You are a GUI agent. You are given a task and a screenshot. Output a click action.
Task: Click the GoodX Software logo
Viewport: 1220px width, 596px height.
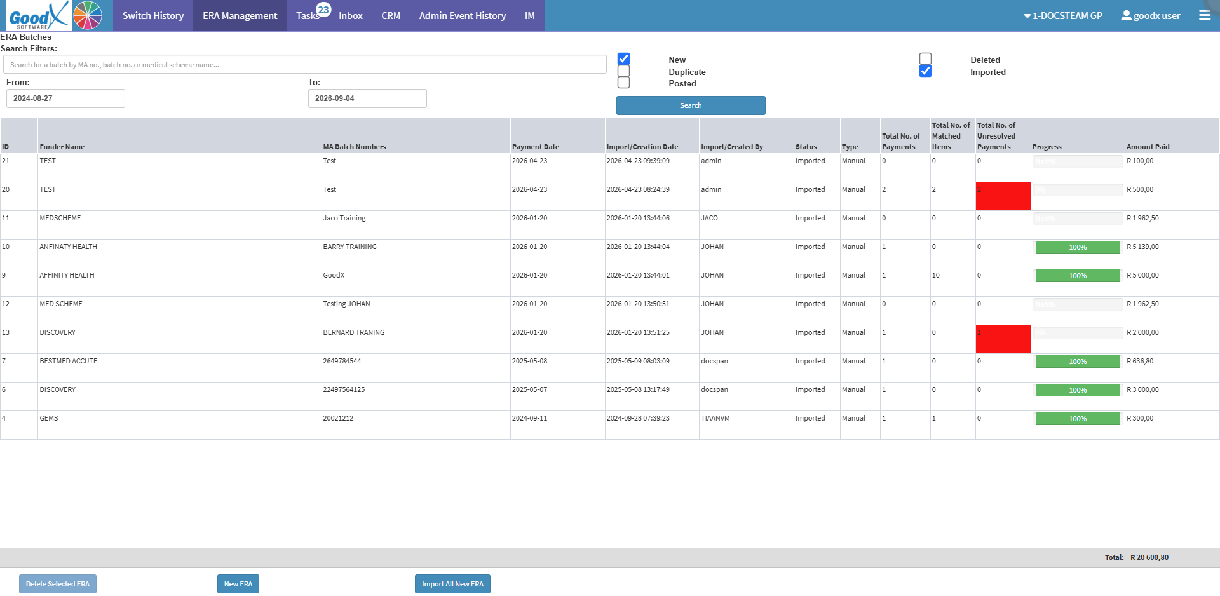pyautogui.click(x=38, y=15)
